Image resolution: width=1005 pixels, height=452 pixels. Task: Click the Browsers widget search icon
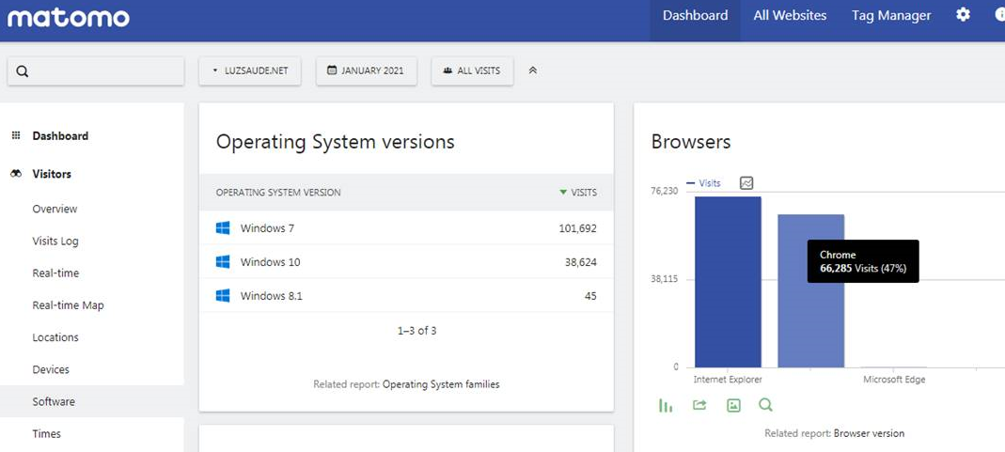tap(766, 405)
